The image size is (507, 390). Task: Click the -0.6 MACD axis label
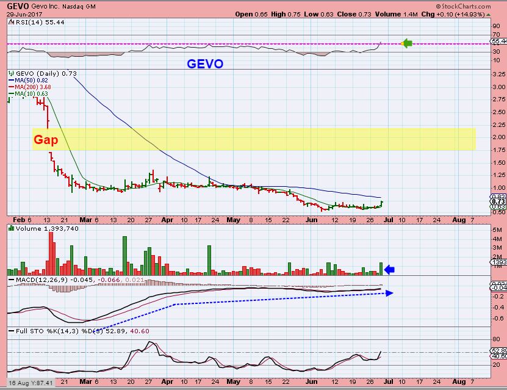pos(498,319)
